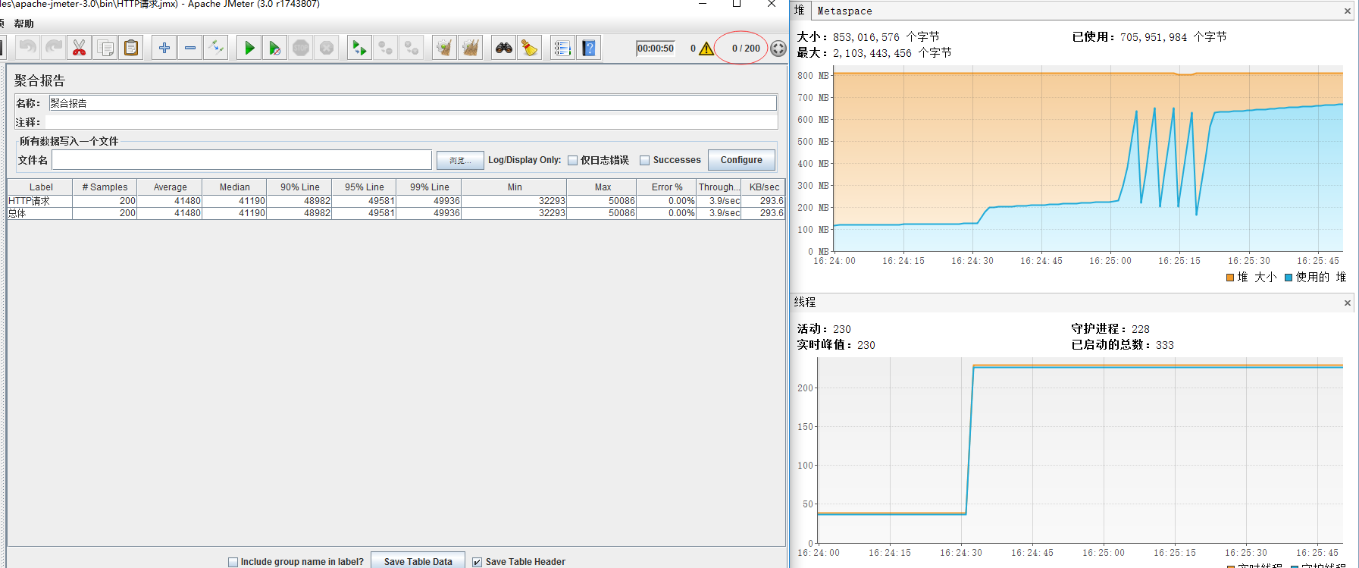Viewport: 1359px width, 568px height.
Task: Click the yellow warning triangle icon
Action: pyautogui.click(x=706, y=49)
